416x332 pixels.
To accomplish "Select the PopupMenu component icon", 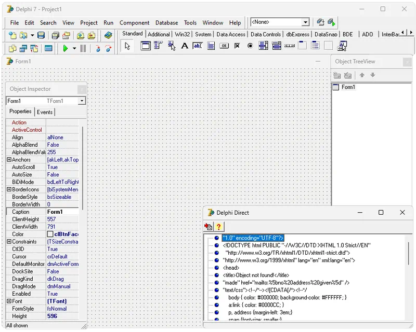I will [x=172, y=46].
